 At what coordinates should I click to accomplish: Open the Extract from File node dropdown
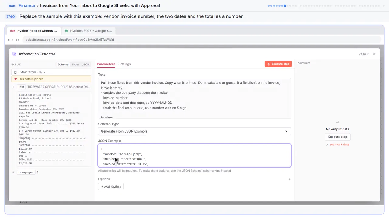click(51, 72)
